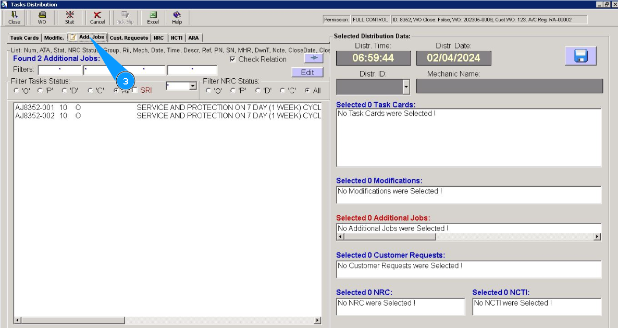Switch to the NRC tab
Screen dimensions: 618x328
159,38
